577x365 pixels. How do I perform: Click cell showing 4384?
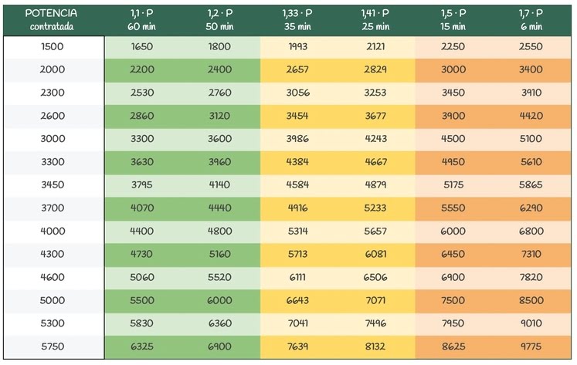(x=297, y=162)
